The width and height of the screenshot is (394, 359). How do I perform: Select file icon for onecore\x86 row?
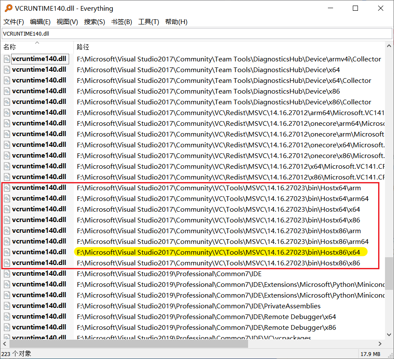7,155
